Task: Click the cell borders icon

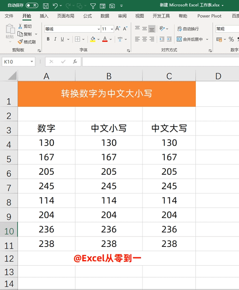Action: click(77, 39)
